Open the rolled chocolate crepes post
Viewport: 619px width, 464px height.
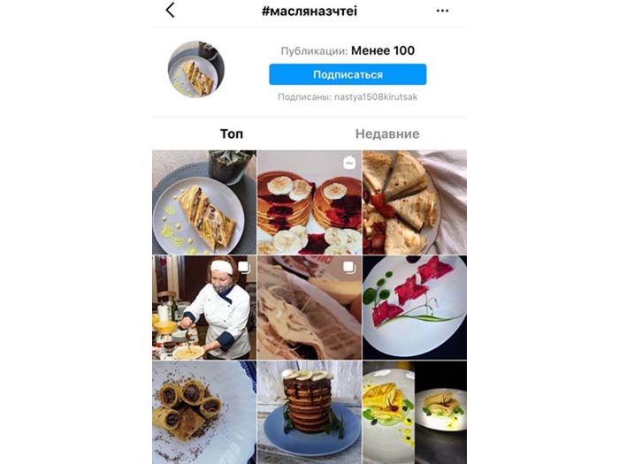pyautogui.click(x=204, y=413)
